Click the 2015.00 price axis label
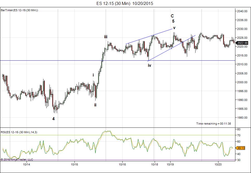 point(243,55)
